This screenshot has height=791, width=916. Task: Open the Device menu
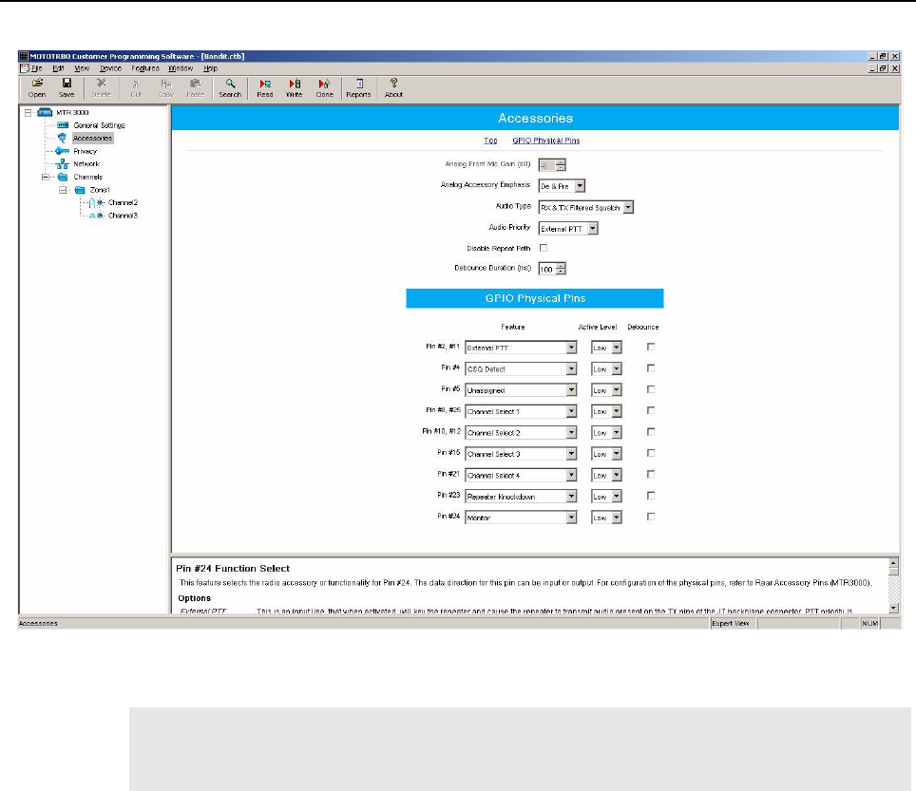[110, 68]
